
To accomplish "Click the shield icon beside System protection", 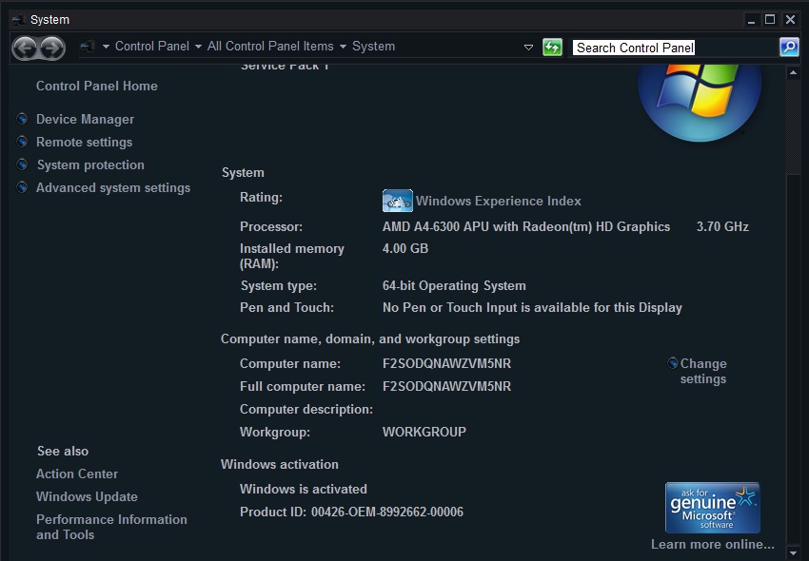I will (22, 164).
